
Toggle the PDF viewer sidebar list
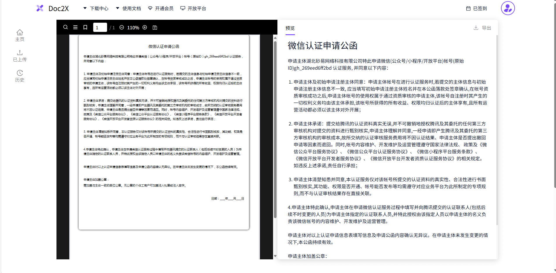click(x=75, y=27)
